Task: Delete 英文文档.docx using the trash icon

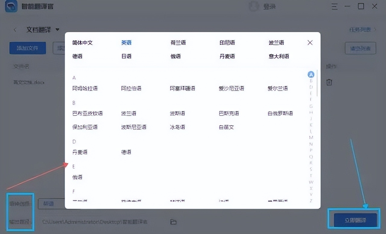Action: point(329,82)
